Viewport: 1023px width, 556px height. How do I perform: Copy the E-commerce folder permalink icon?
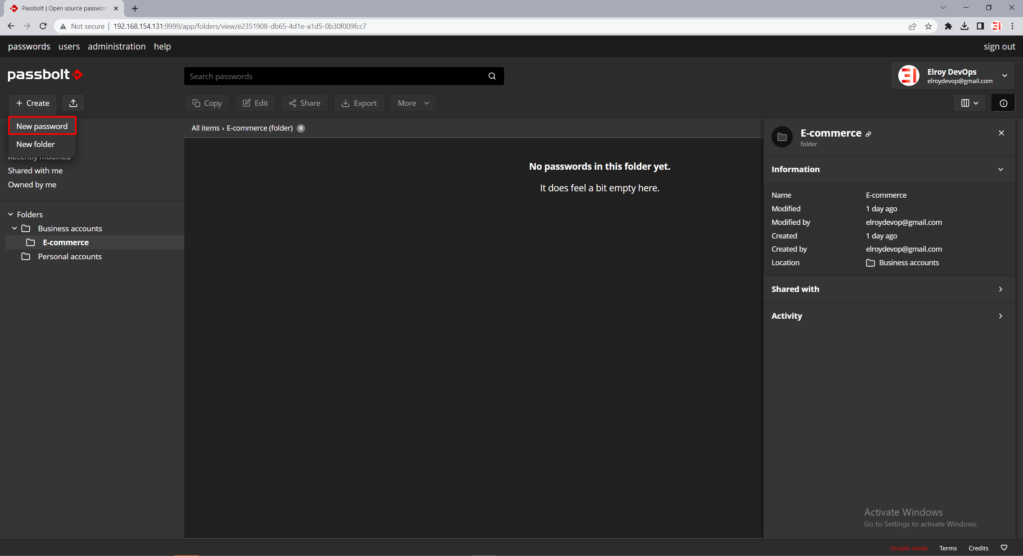[x=868, y=134]
